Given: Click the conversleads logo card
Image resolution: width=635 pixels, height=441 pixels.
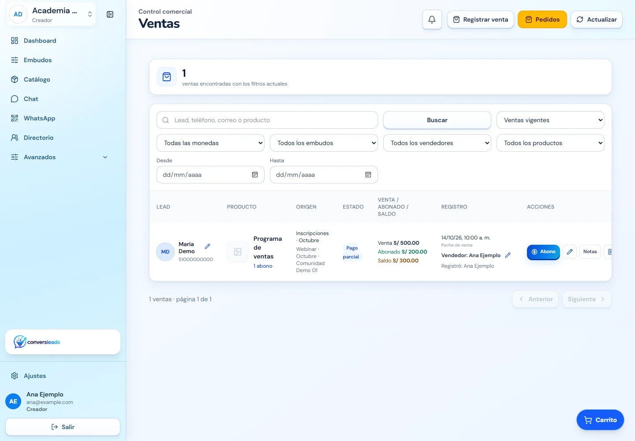Looking at the screenshot, I should 63,342.
